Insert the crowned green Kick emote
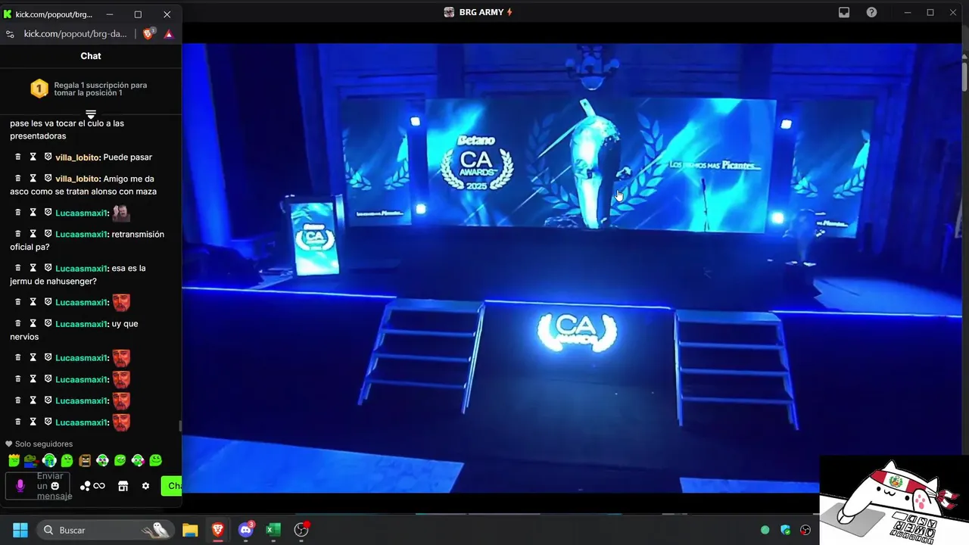Screen dimensions: 969x545 pos(14,460)
